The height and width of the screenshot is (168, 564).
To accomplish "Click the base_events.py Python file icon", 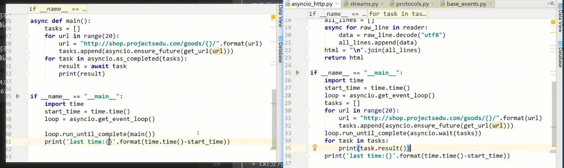I will coord(442,4).
